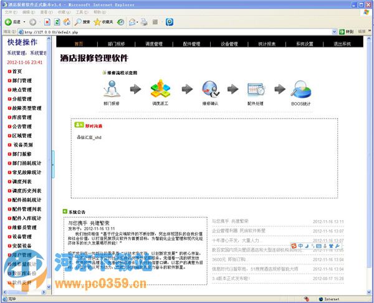Collapse the sidebar with the splitter handle
Screen dimensions: 374x303
pos(53,165)
